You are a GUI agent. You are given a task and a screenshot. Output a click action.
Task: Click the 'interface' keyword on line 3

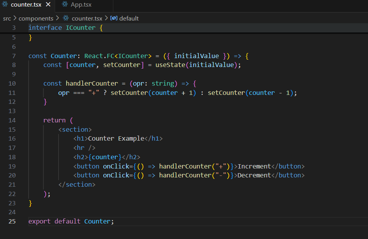click(45, 28)
